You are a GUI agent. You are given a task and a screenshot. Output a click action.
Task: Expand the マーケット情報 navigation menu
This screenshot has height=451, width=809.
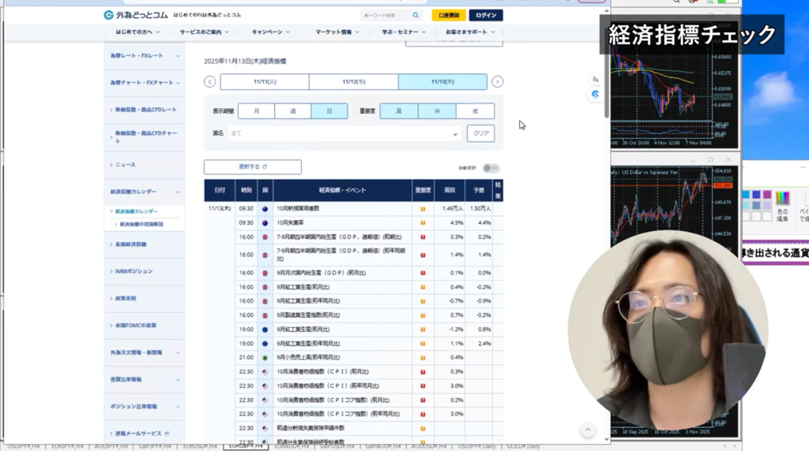click(x=337, y=32)
